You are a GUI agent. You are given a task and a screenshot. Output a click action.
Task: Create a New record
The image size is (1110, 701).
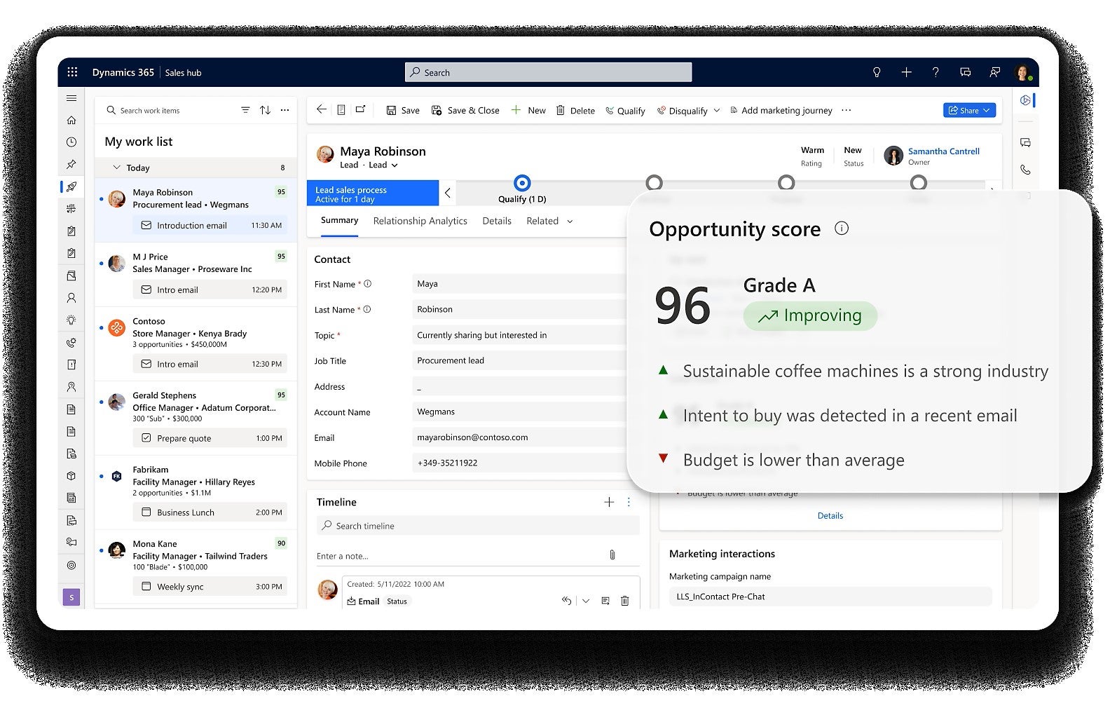pyautogui.click(x=528, y=110)
